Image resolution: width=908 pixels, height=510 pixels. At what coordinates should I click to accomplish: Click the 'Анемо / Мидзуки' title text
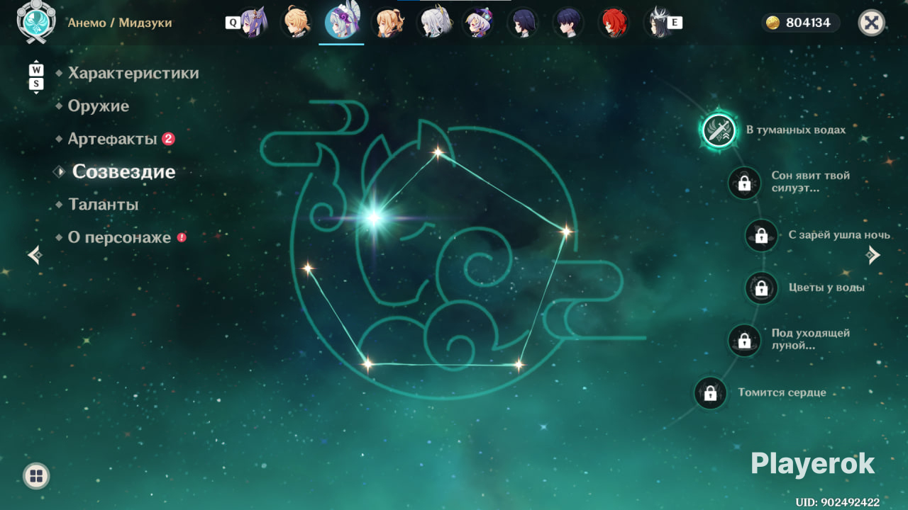tap(120, 23)
